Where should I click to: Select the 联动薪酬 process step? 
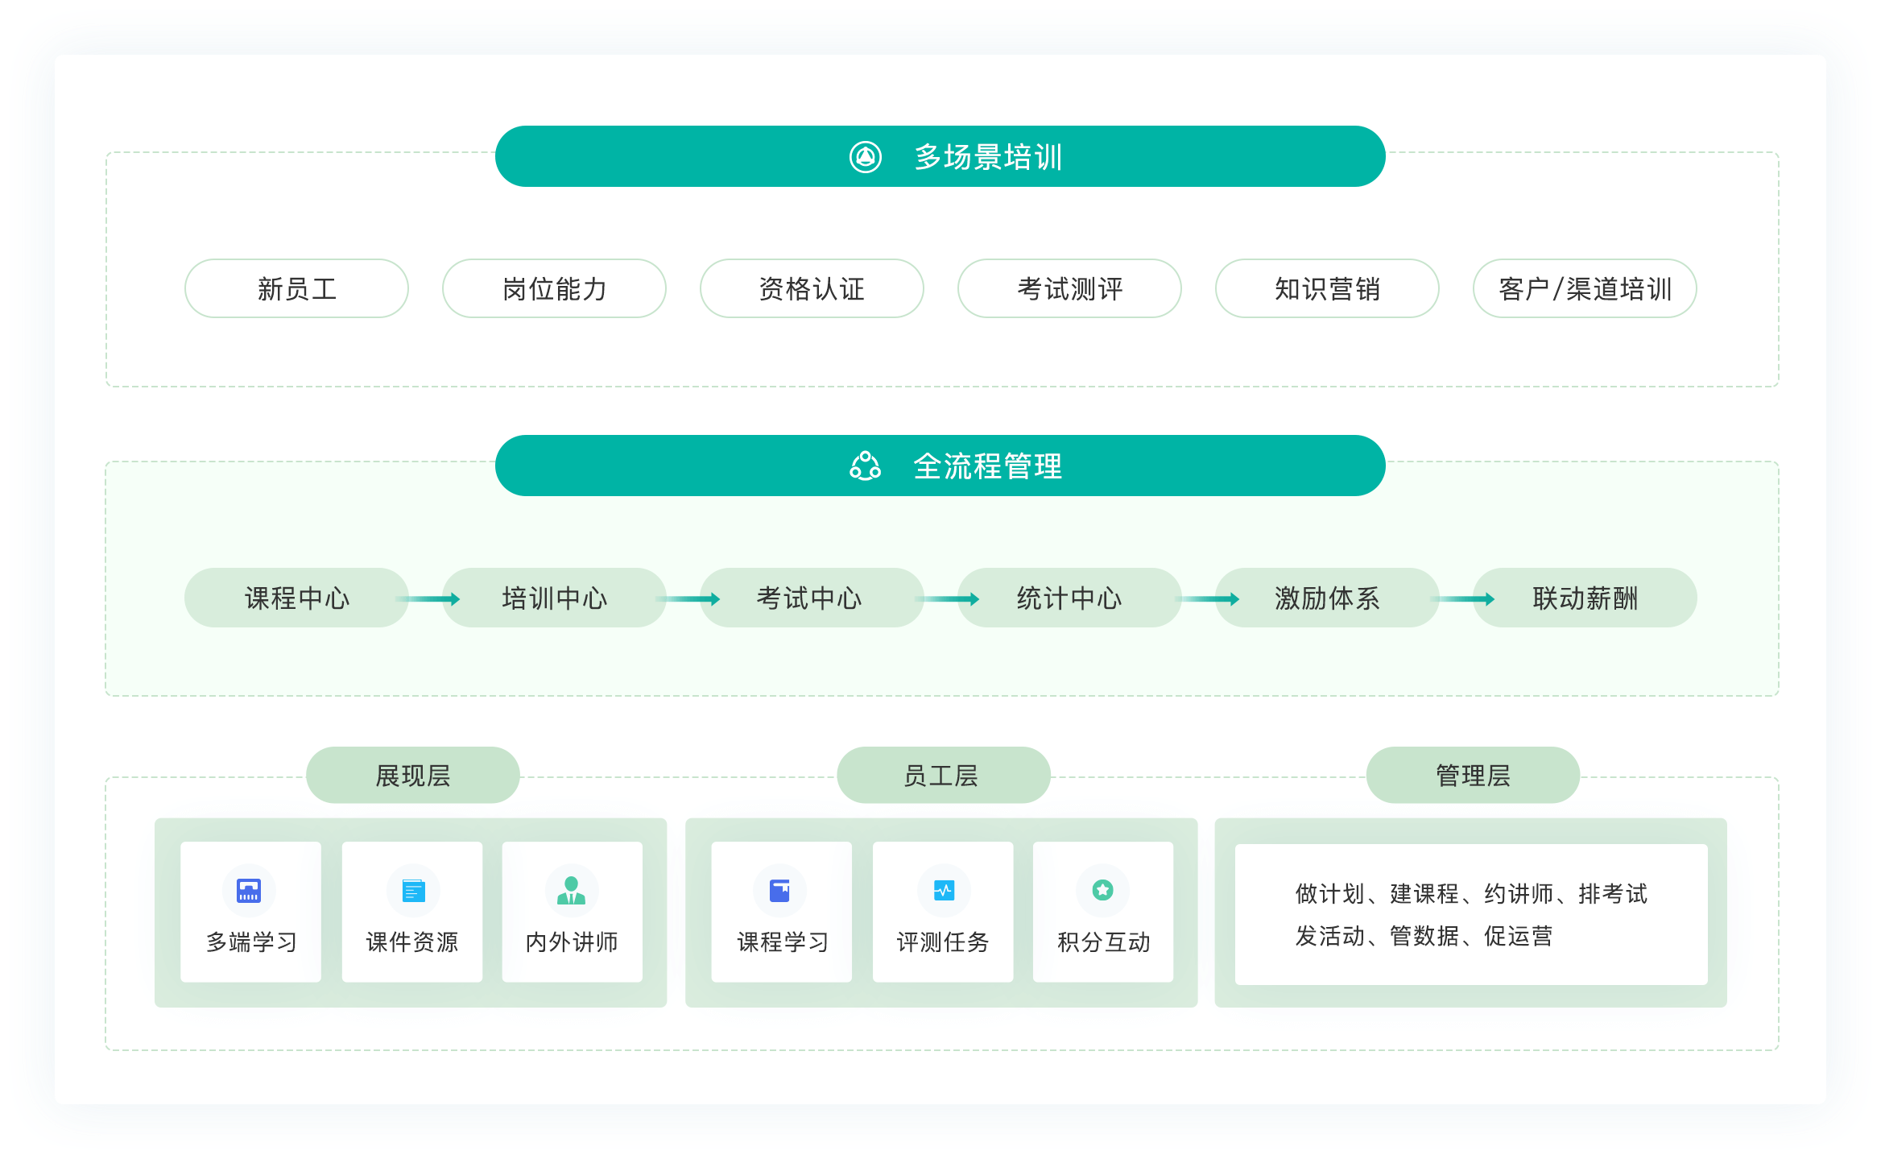(1585, 598)
